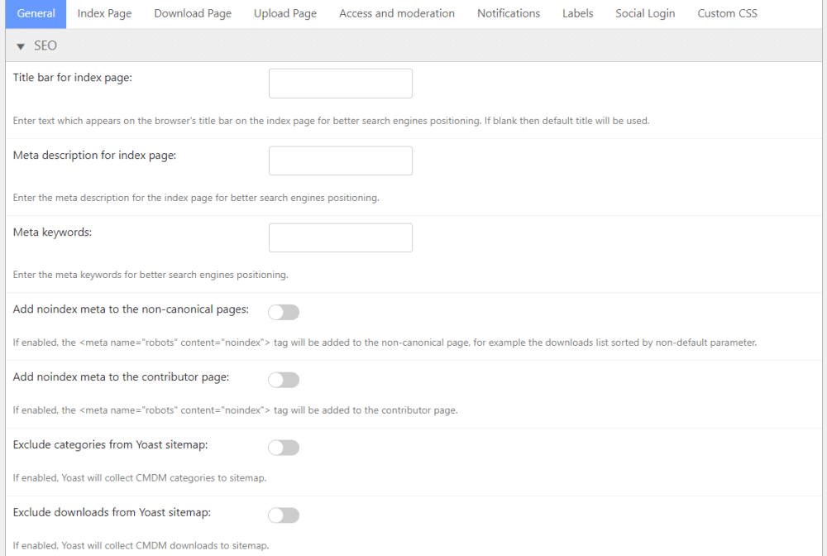Screen dimensions: 827x556
Task: Open the Social Login tab
Action: 645,13
